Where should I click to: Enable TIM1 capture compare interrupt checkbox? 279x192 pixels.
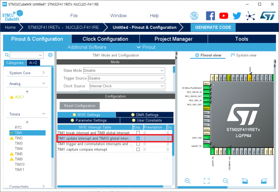tap(138, 149)
